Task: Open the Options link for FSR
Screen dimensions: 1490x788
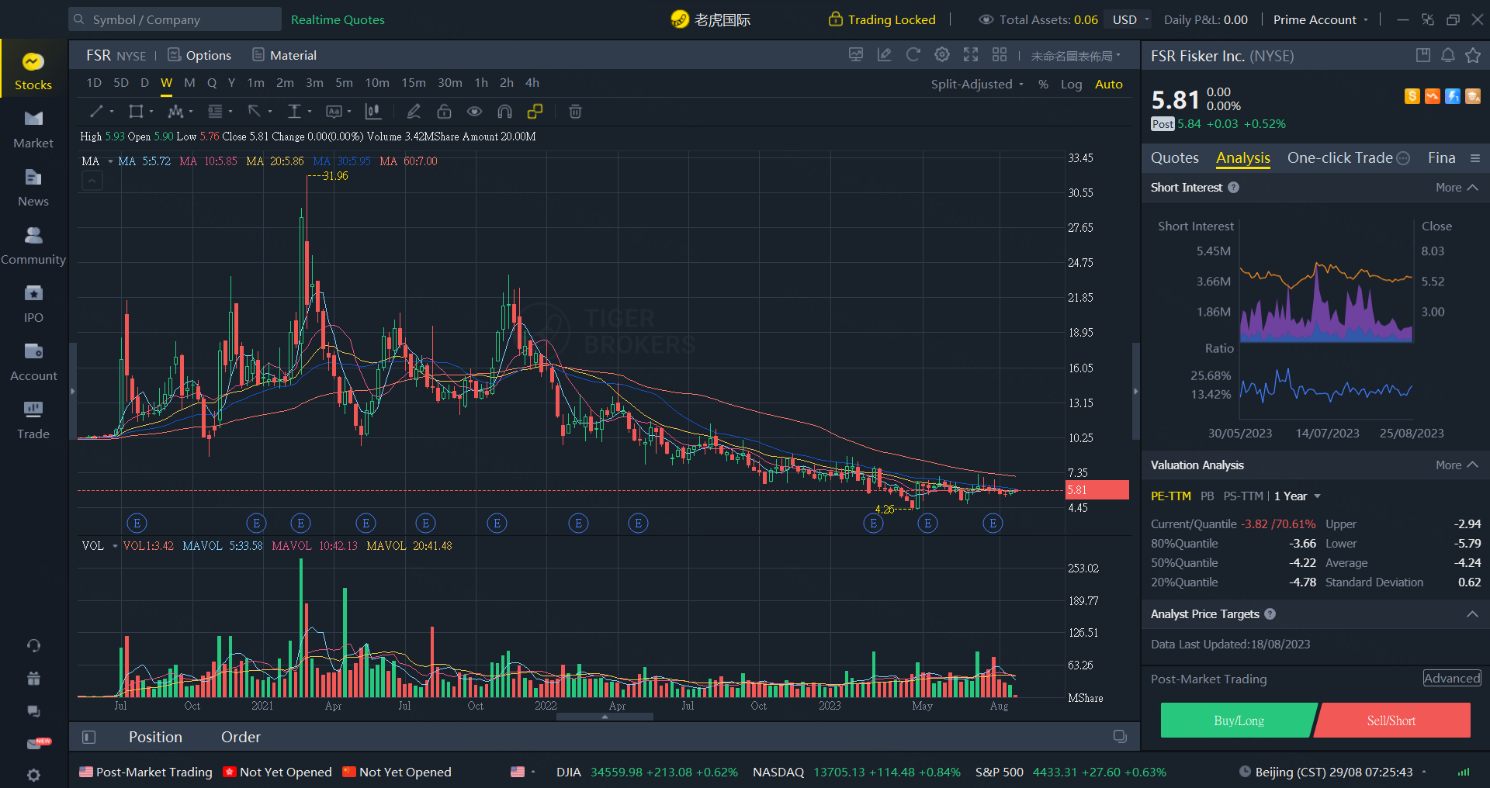Action: coord(199,55)
